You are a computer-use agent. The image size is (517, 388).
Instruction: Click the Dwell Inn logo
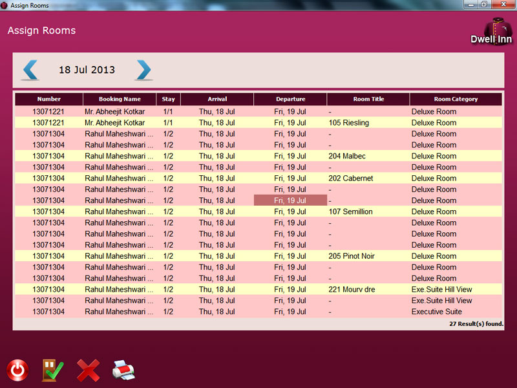[491, 31]
